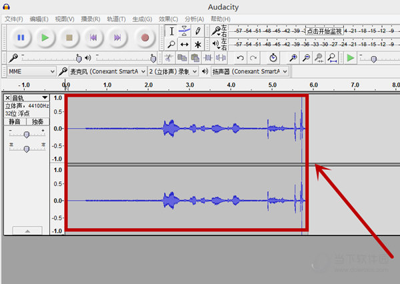This screenshot has width=400, height=284.
Task: Open the stereo recording channels dropdown
Action: [x=173, y=72]
